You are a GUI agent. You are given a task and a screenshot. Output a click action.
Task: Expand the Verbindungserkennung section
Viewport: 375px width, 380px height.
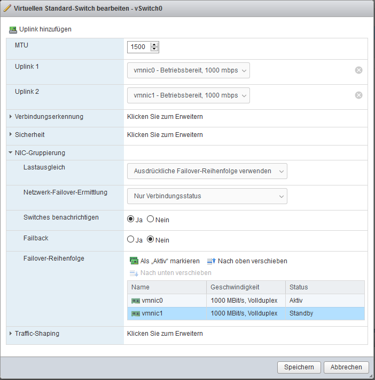coord(11,117)
